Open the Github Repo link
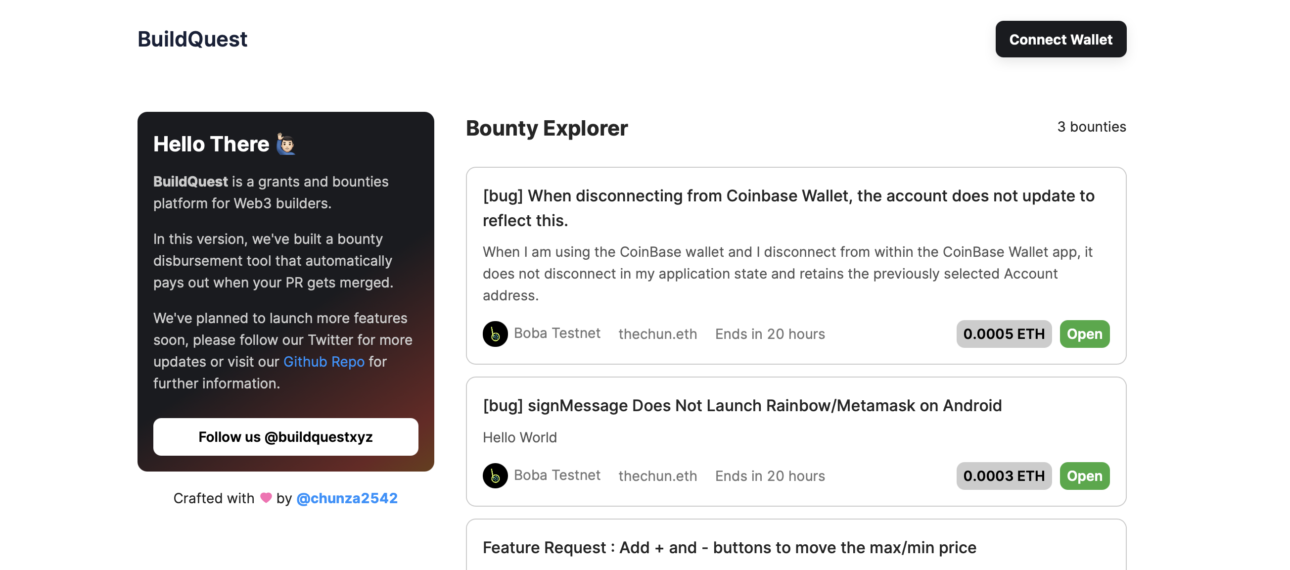The height and width of the screenshot is (570, 1290). click(323, 361)
